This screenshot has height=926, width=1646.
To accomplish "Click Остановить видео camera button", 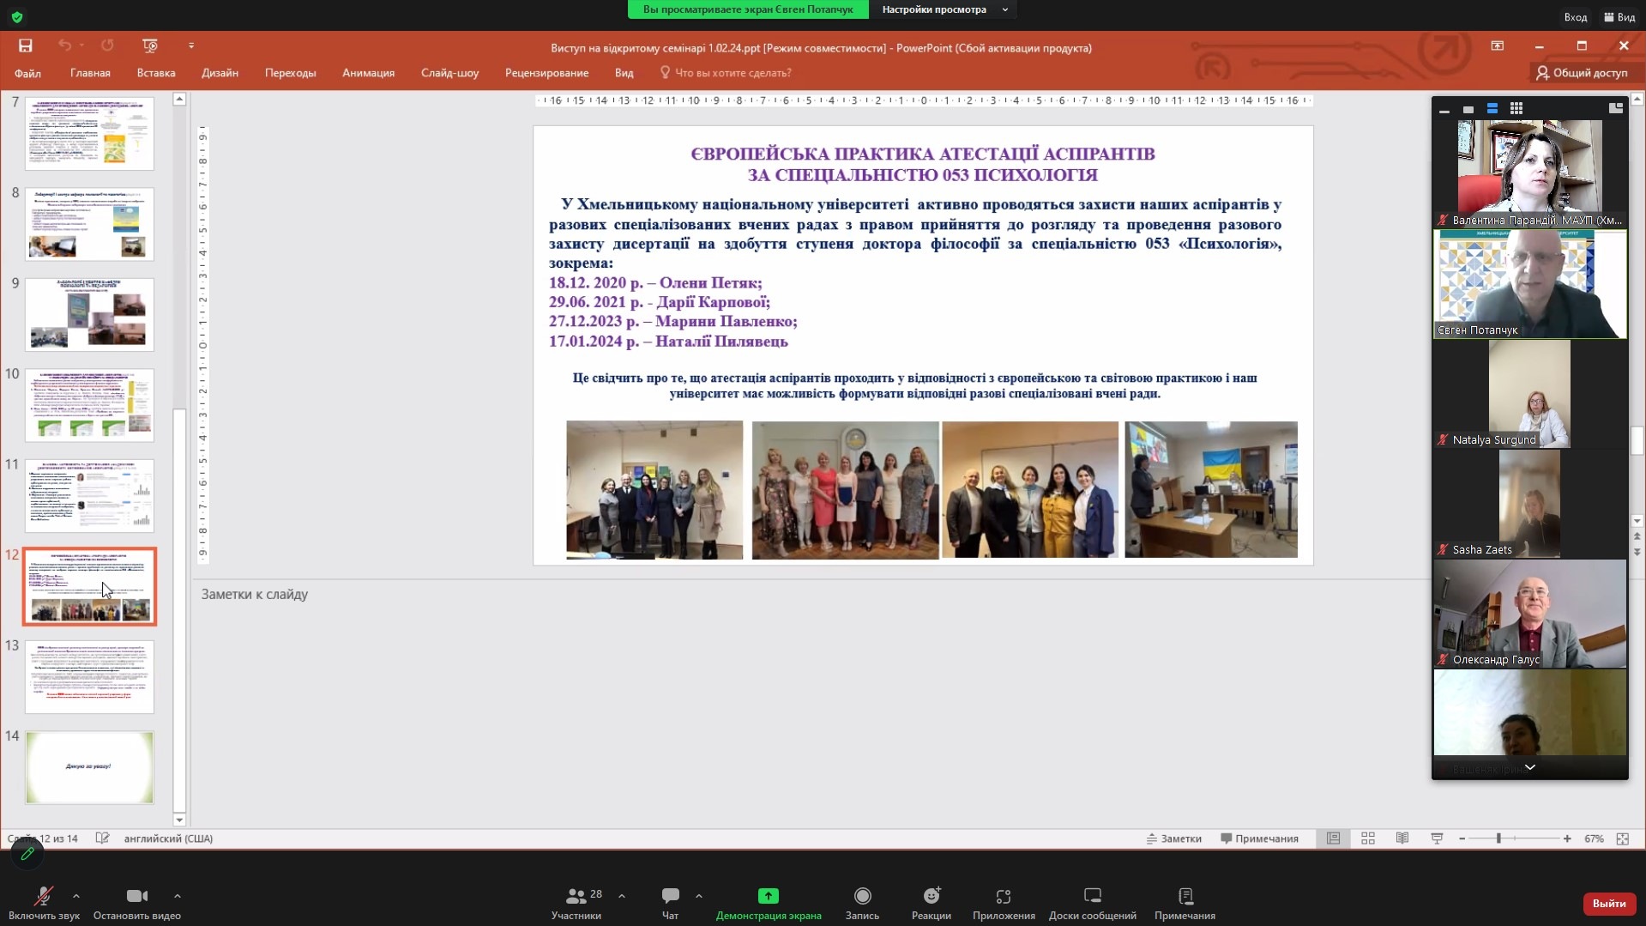I will pos(137,904).
